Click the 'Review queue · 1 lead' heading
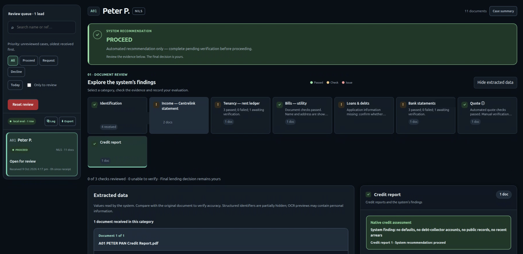This screenshot has width=523, height=254. point(26,14)
